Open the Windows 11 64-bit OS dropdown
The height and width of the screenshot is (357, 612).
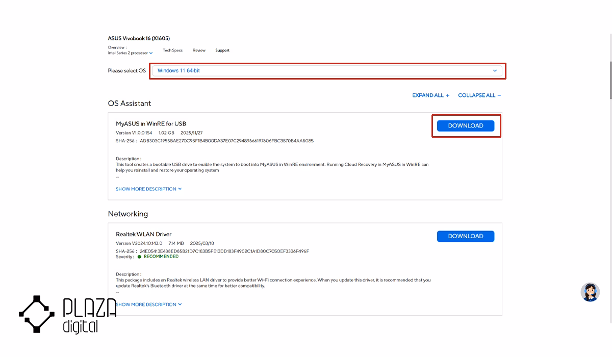click(x=327, y=71)
